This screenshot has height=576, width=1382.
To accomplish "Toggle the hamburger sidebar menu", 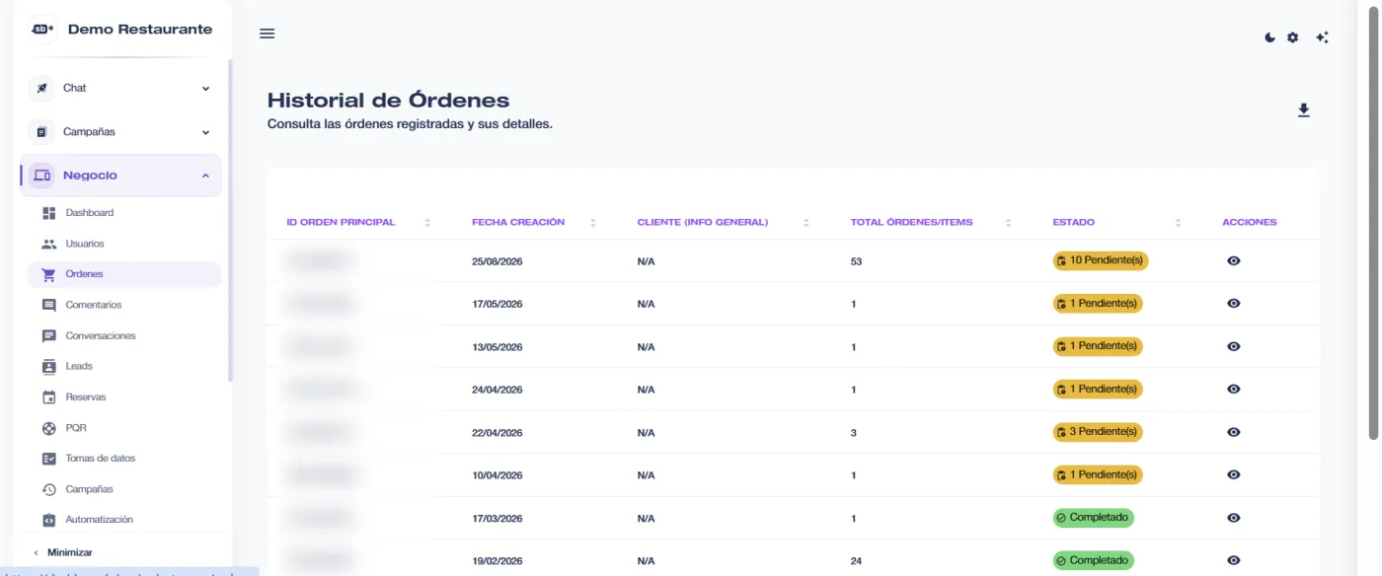I will (267, 34).
